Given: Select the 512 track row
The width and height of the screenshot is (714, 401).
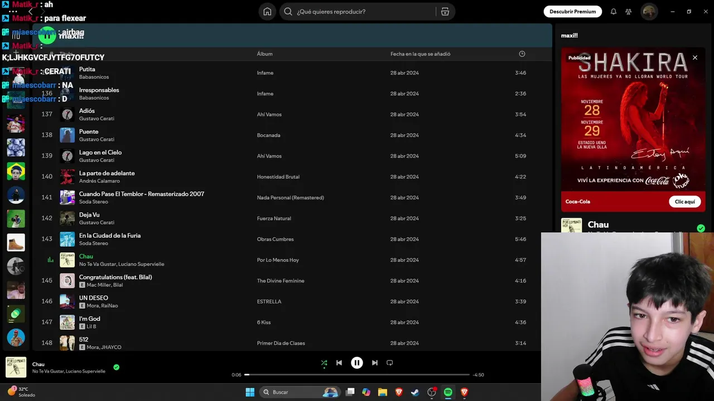Looking at the screenshot, I should [x=84, y=339].
